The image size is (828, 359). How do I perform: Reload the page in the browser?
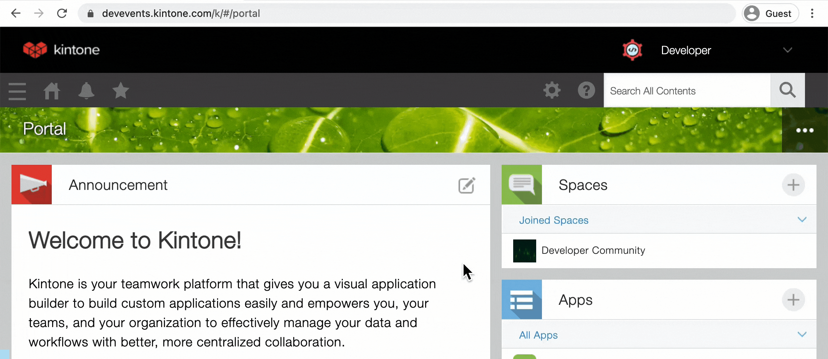pyautogui.click(x=62, y=14)
